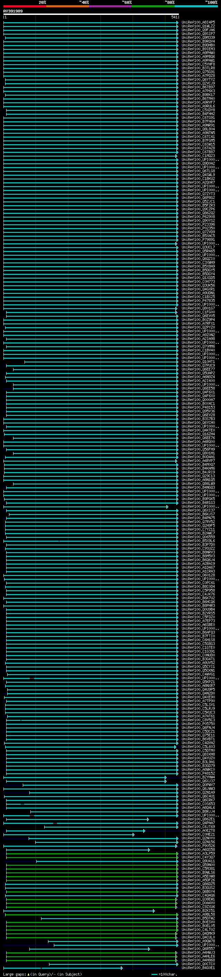Click the hit label UniRef100_B9IEM3

coord(198,49)
